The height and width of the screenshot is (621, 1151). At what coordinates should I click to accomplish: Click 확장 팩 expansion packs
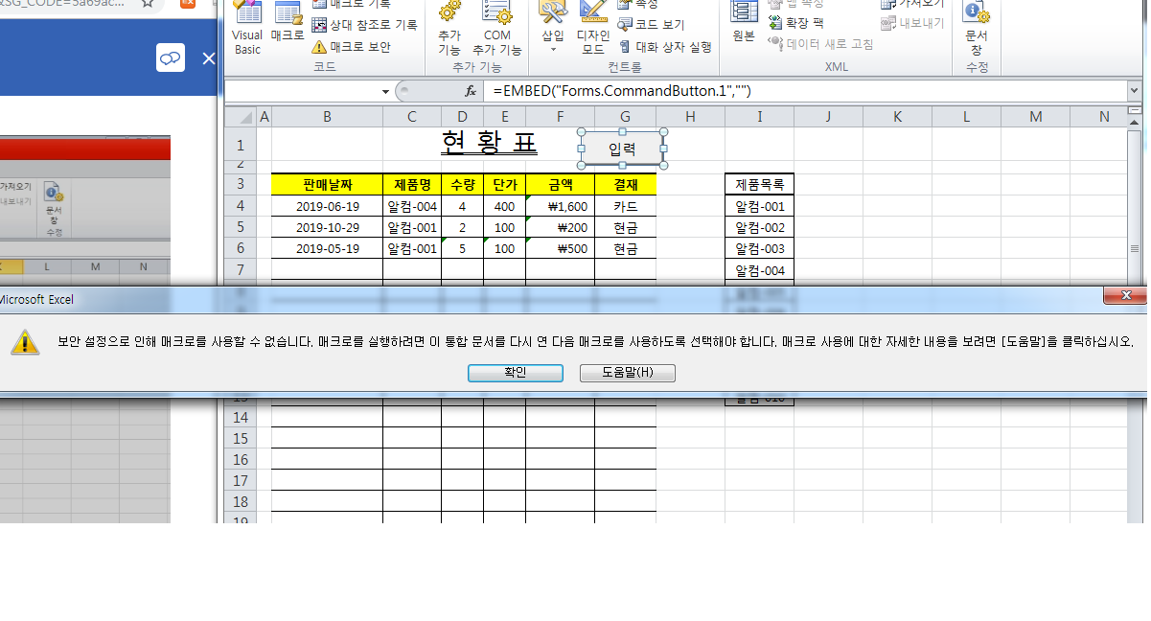tap(795, 23)
